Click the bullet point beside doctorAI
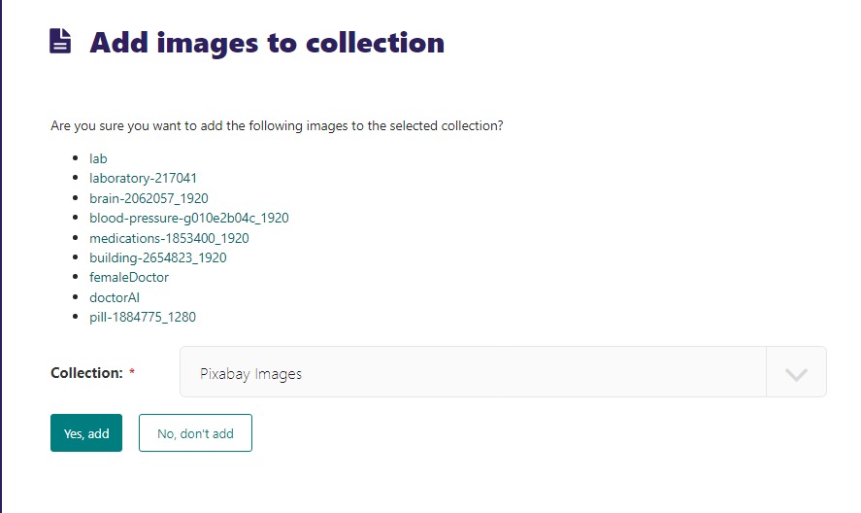This screenshot has height=513, width=861. click(76, 297)
